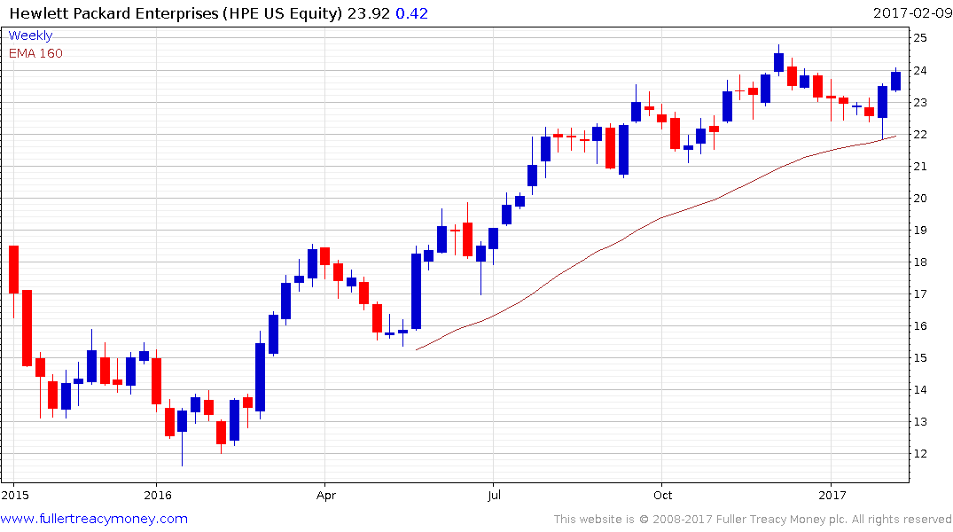
Task: Click the blue change value 0.42
Action: tap(411, 13)
